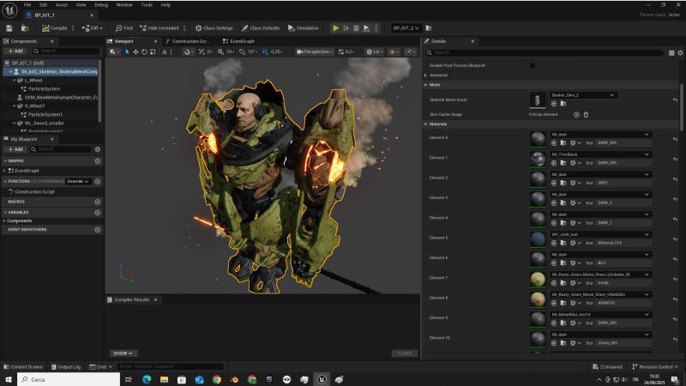Click the save blueprint icon
This screenshot has width=686, height=386.
click(x=9, y=28)
